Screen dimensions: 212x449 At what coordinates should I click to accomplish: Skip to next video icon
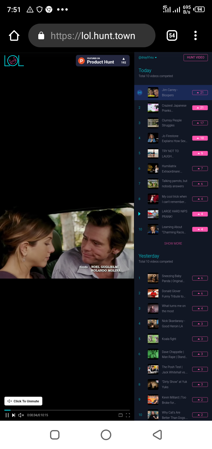(14, 415)
